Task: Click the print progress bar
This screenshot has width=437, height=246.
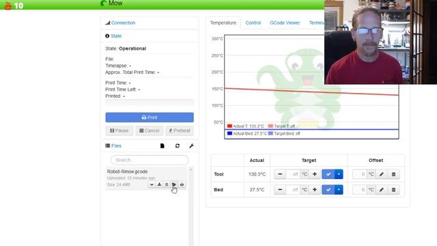Action: [x=150, y=102]
